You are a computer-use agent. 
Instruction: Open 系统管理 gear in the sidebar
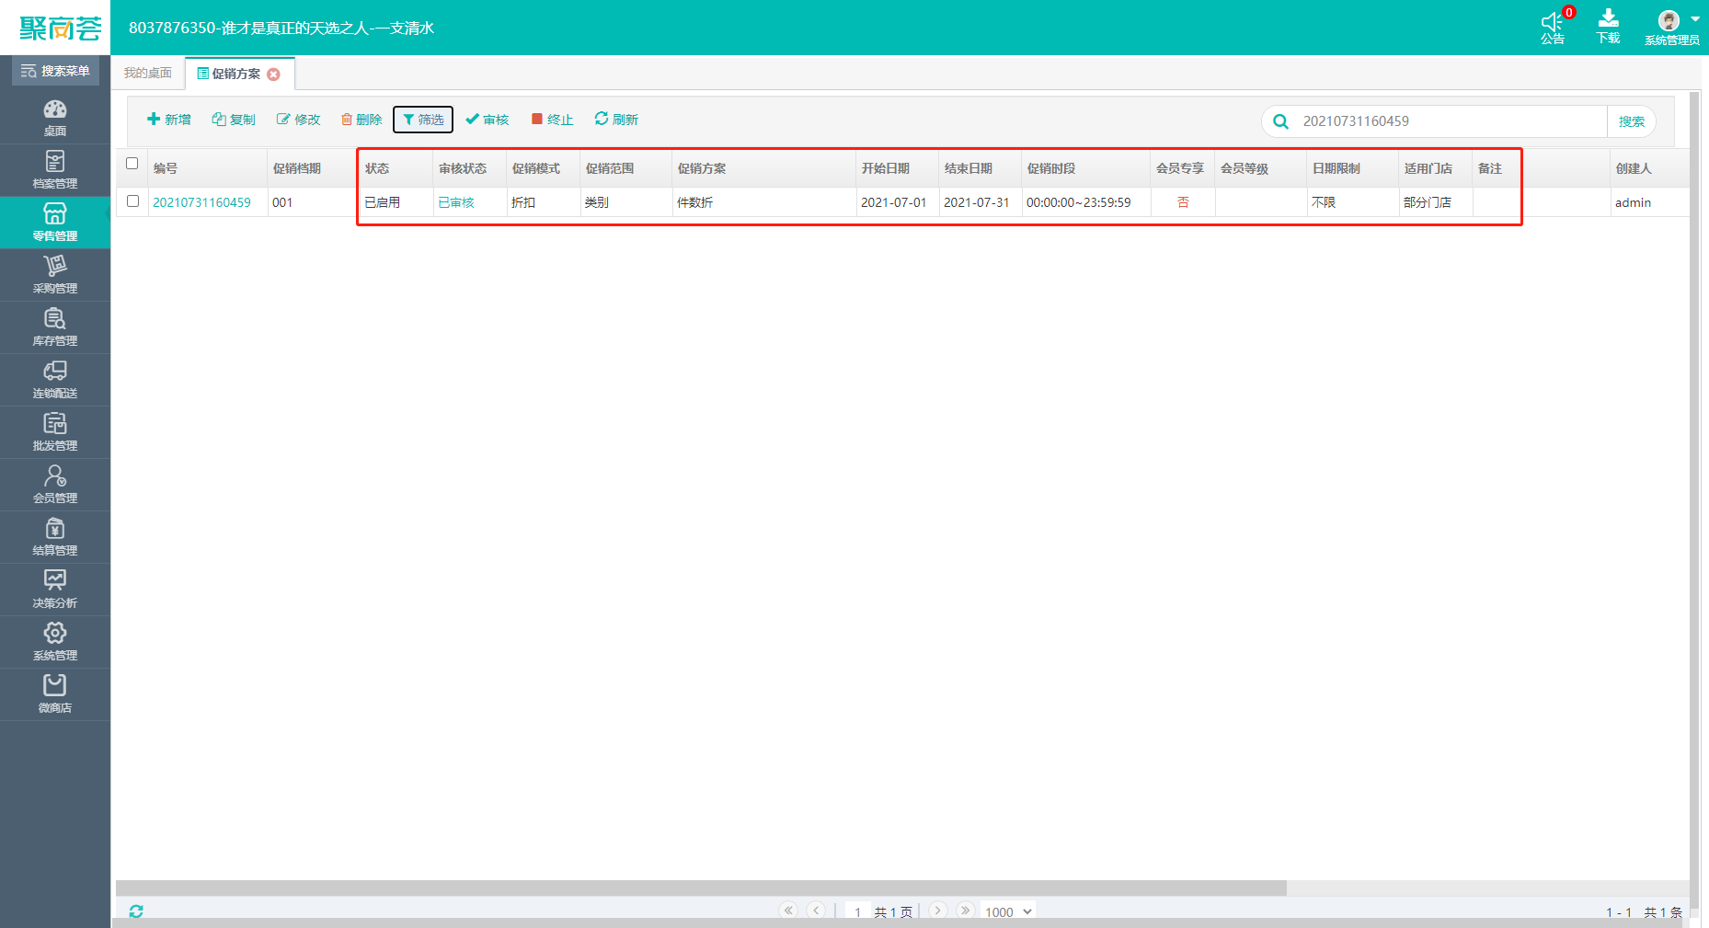pyautogui.click(x=55, y=641)
